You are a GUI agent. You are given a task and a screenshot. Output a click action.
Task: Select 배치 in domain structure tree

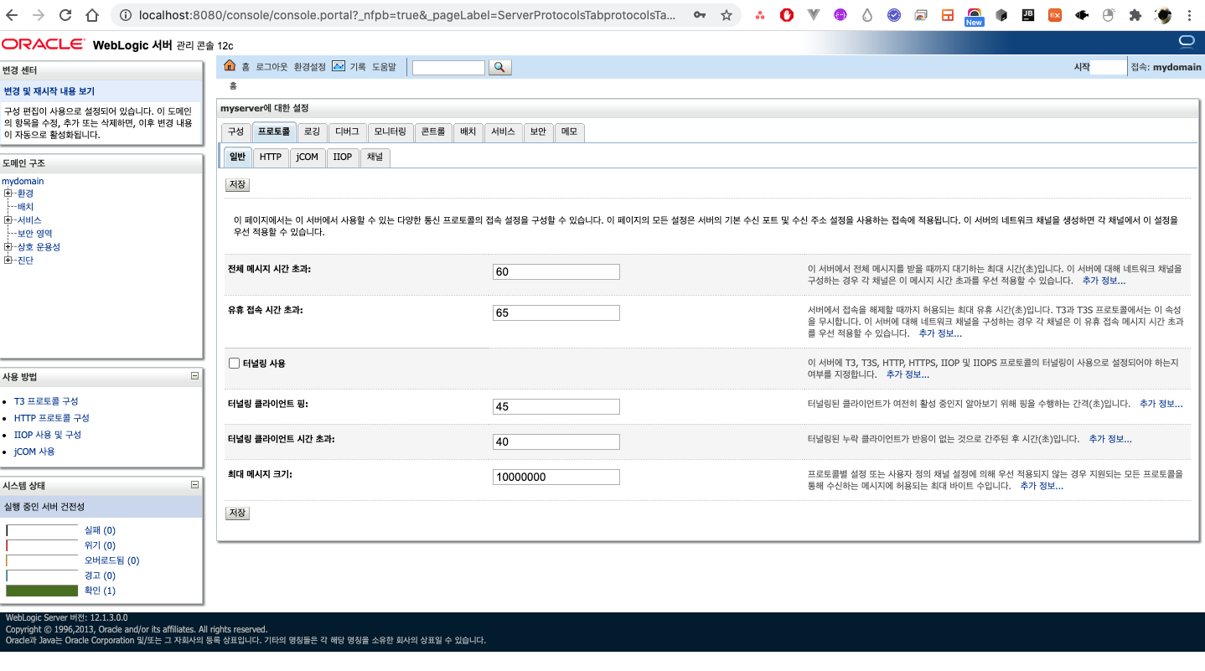[25, 207]
